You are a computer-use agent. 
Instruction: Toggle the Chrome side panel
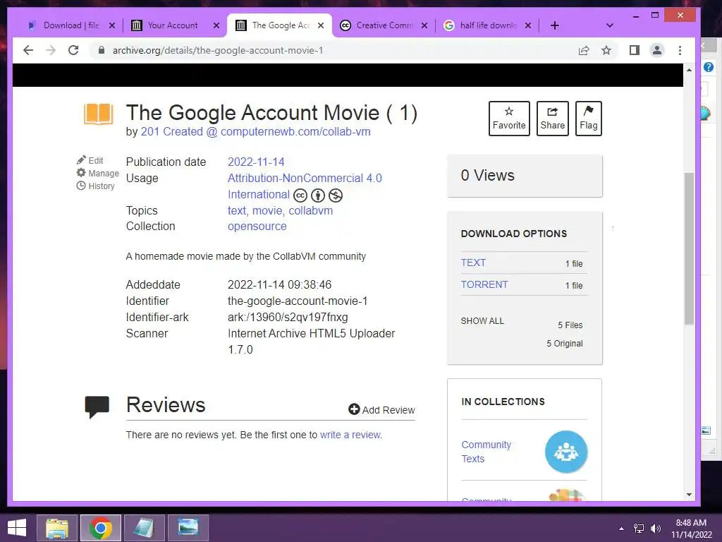point(635,50)
